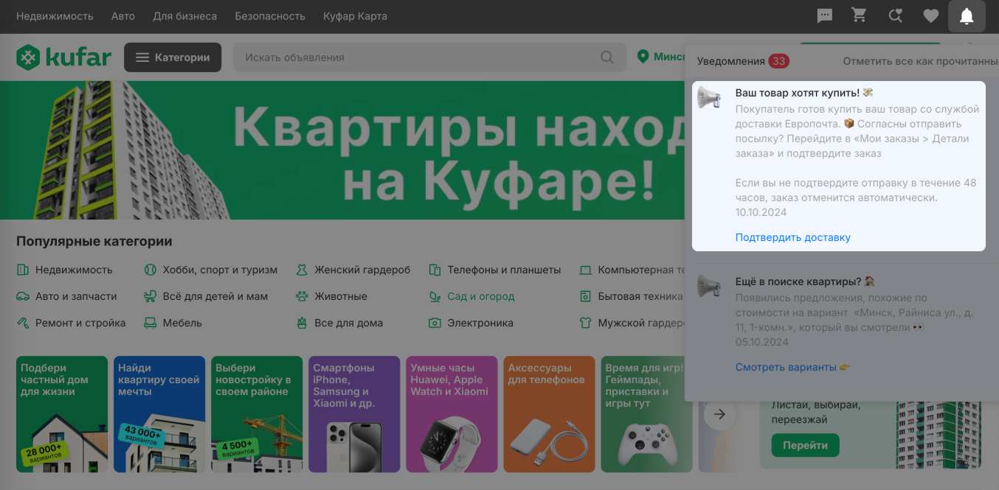Click megaphone icon of apartment search notification
999x490 pixels.
pos(710,286)
